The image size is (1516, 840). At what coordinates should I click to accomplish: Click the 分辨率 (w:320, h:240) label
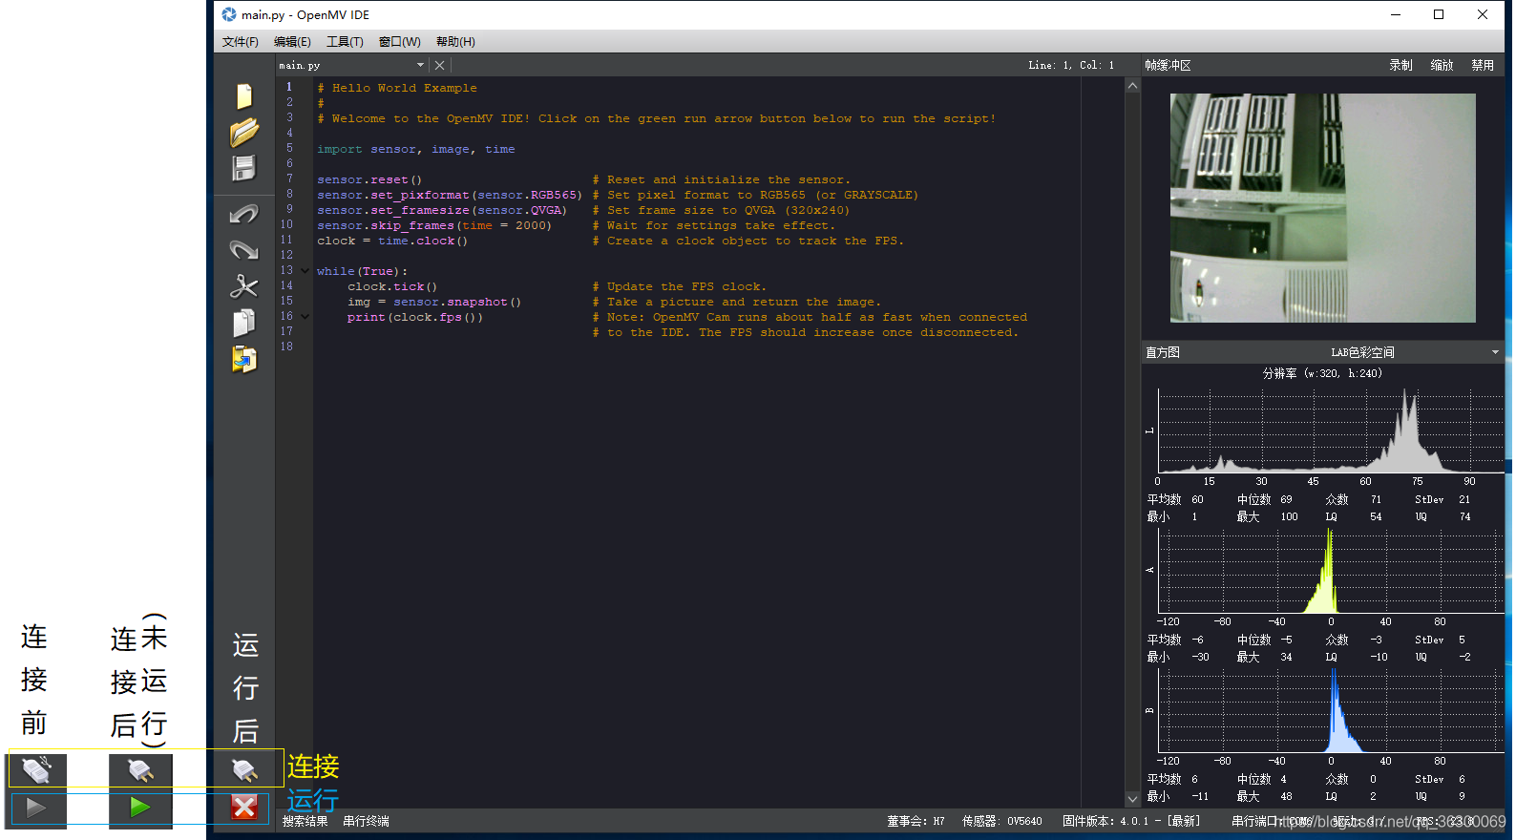pos(1322,373)
